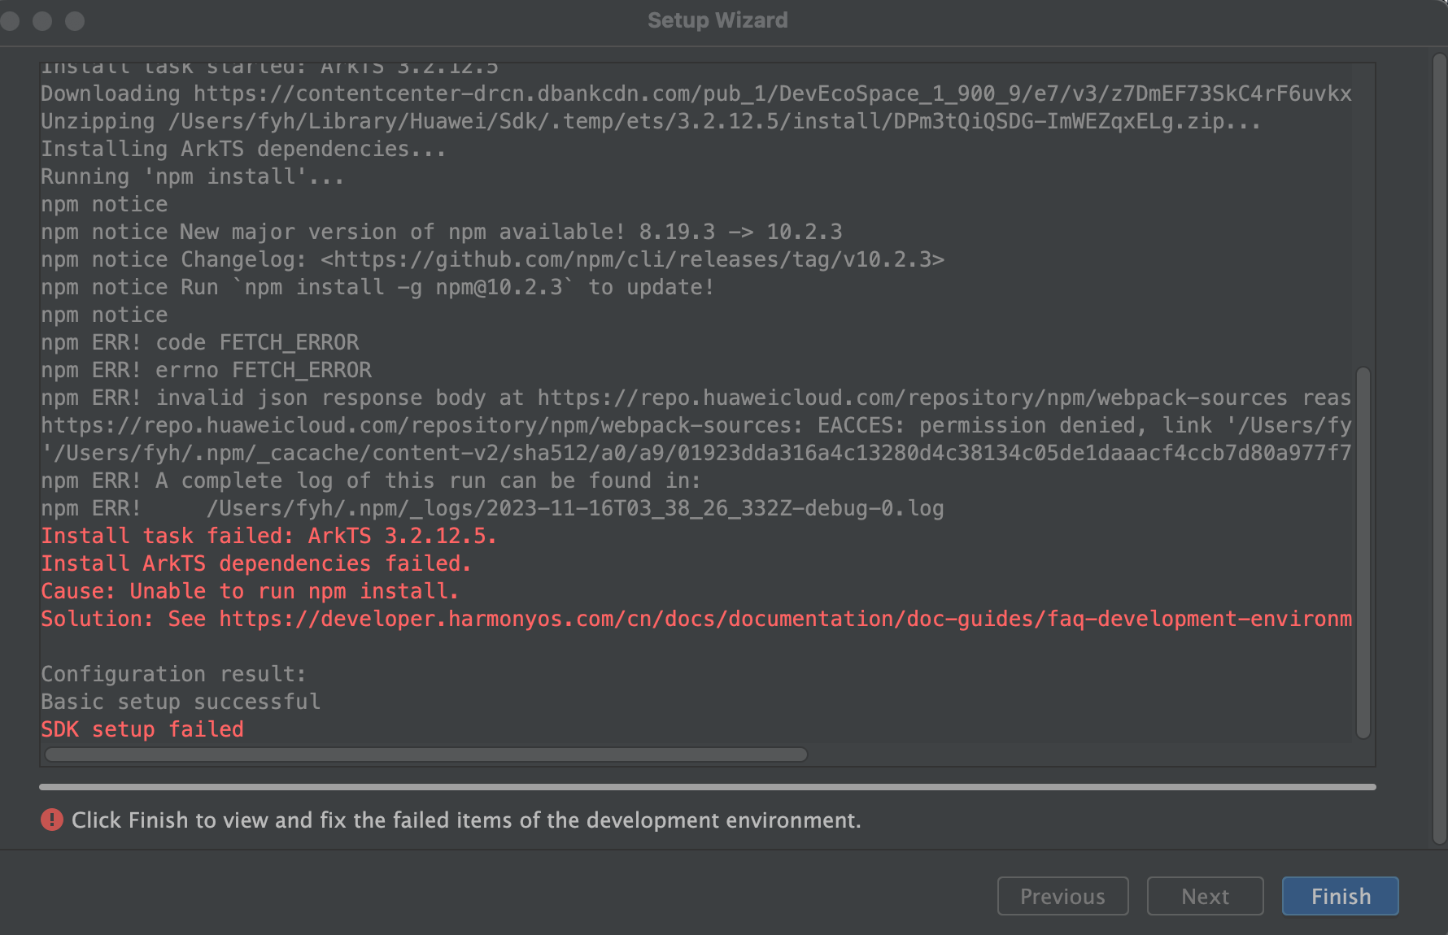This screenshot has width=1448, height=935.
Task: Open the harmonyos.com solution link
Action: click(785, 619)
